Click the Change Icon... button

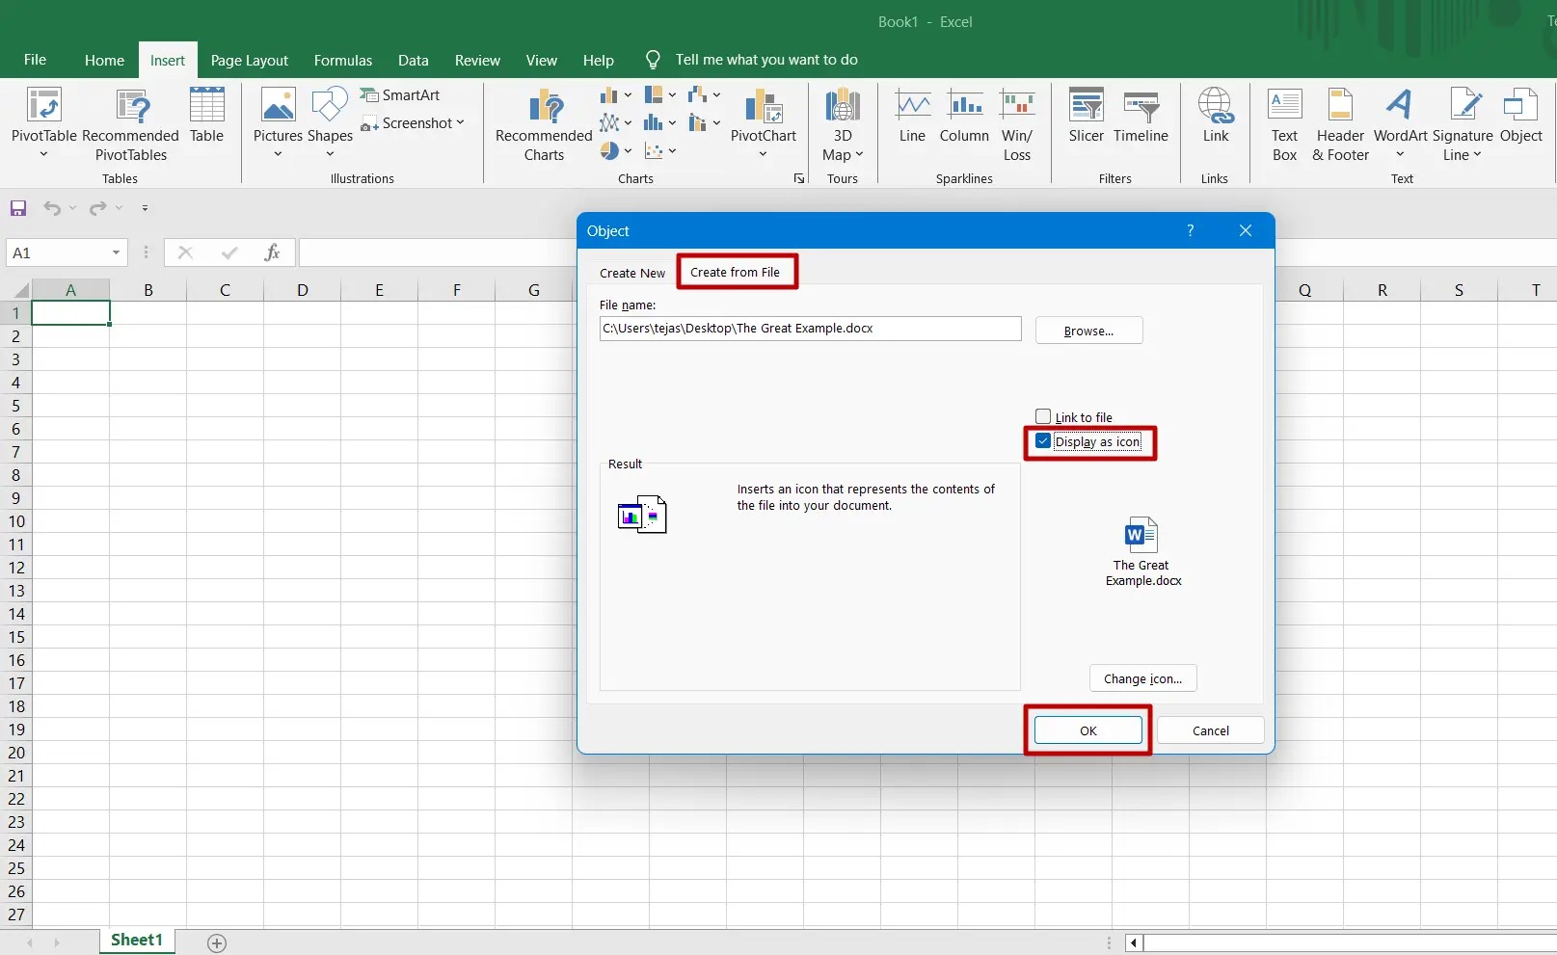[1142, 678]
